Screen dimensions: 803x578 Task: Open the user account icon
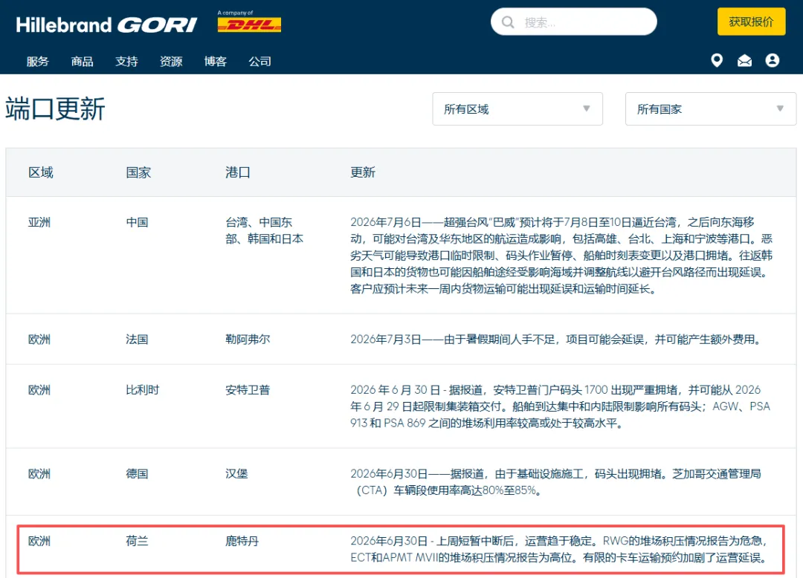[773, 60]
